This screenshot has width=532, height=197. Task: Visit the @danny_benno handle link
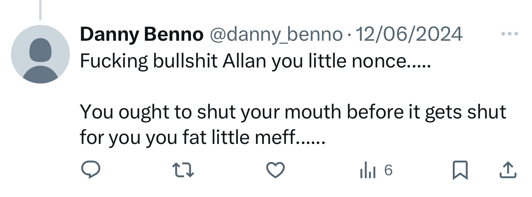[277, 35]
